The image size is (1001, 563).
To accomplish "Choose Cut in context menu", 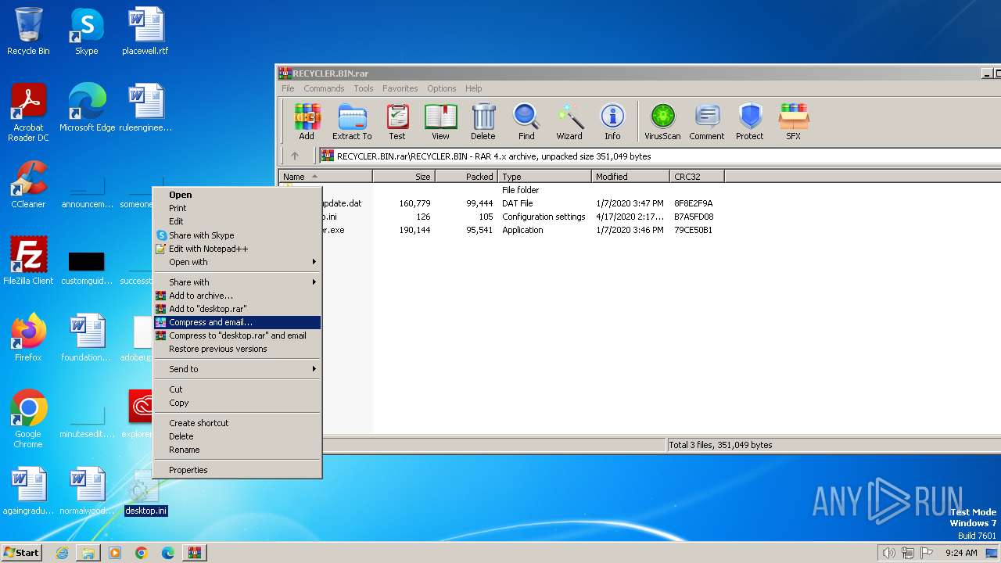I will click(237, 389).
